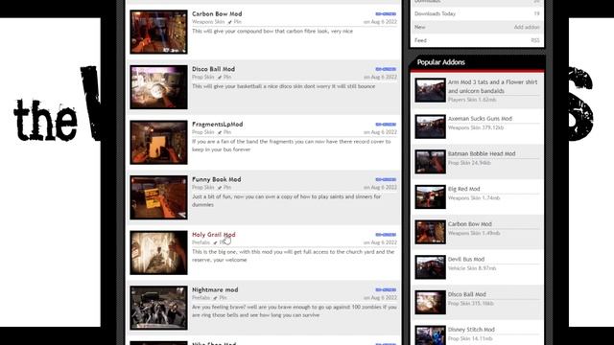The height and width of the screenshot is (345, 614).
Task: Click the Carbon Bow Mod sidebar thumbnail
Action: click(x=431, y=232)
